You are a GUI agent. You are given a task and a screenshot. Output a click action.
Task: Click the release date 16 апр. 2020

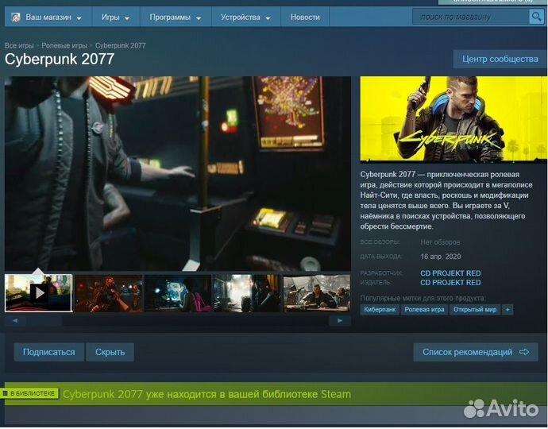[440, 257]
